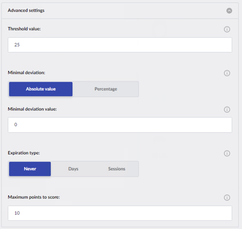Click the Minimal deviation value label

(x=32, y=109)
